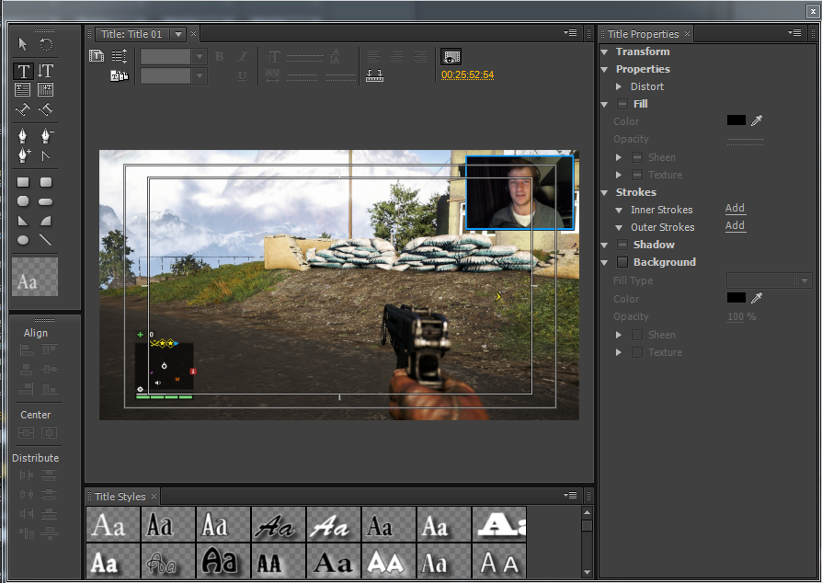
Task: Select the Wedge tool
Action: [x=23, y=221]
